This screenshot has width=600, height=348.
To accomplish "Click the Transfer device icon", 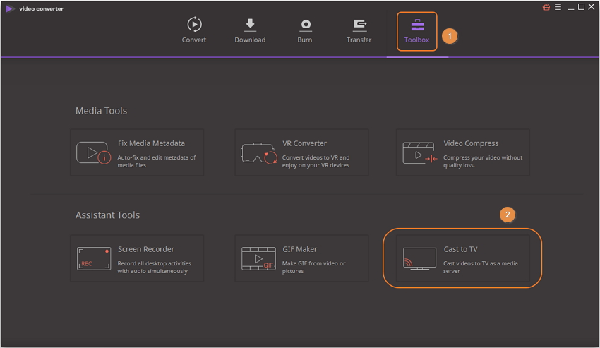I will [359, 25].
